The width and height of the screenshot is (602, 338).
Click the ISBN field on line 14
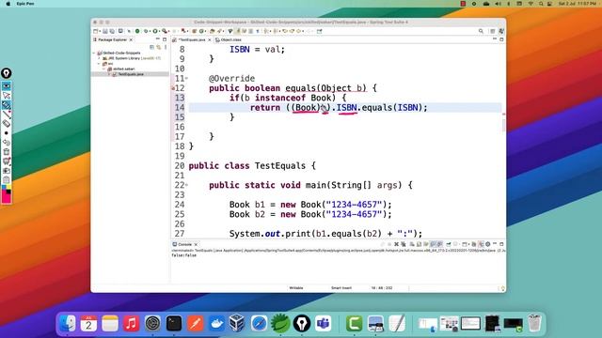347,108
